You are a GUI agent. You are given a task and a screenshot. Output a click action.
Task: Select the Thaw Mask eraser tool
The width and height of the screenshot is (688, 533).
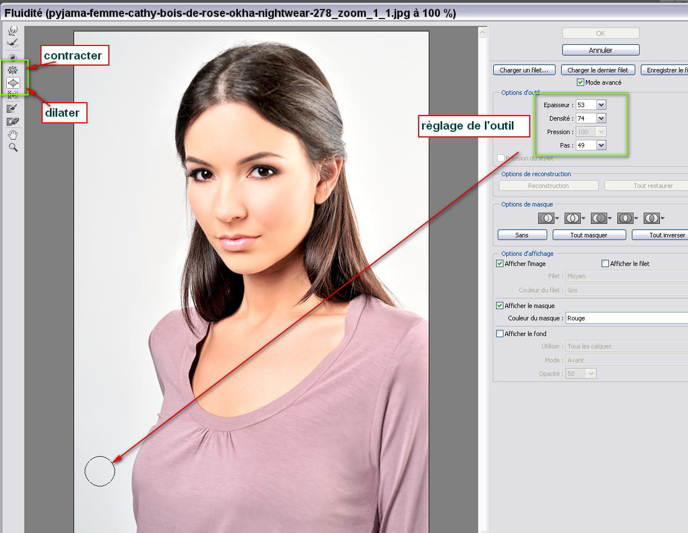[12, 121]
